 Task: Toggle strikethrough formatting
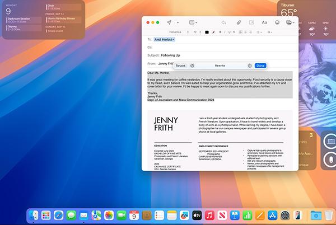click(234, 32)
